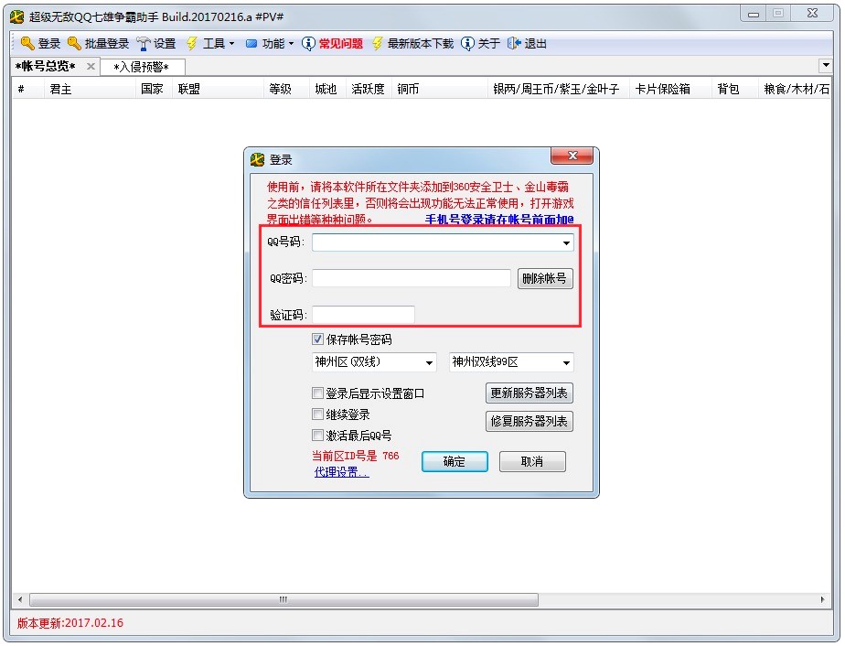Click the horizontal scrollbar thumb
This screenshot has width=845, height=646.
[283, 599]
